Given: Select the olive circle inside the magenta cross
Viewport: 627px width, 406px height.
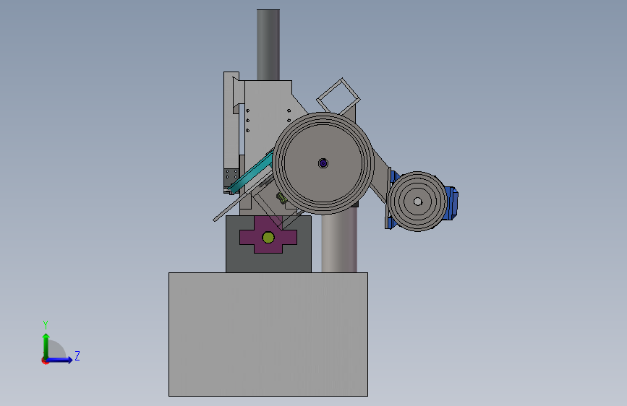Looking at the screenshot, I should (268, 238).
